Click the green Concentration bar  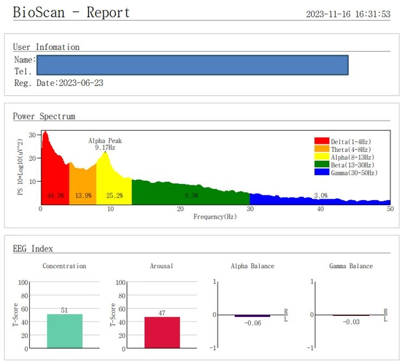[x=65, y=331]
